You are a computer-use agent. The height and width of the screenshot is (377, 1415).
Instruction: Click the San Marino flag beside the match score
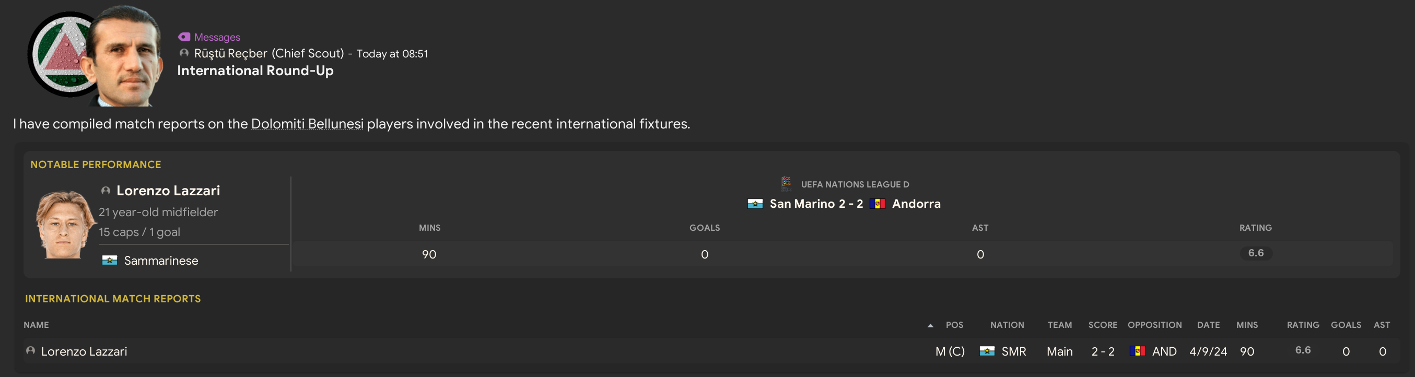[x=755, y=204]
